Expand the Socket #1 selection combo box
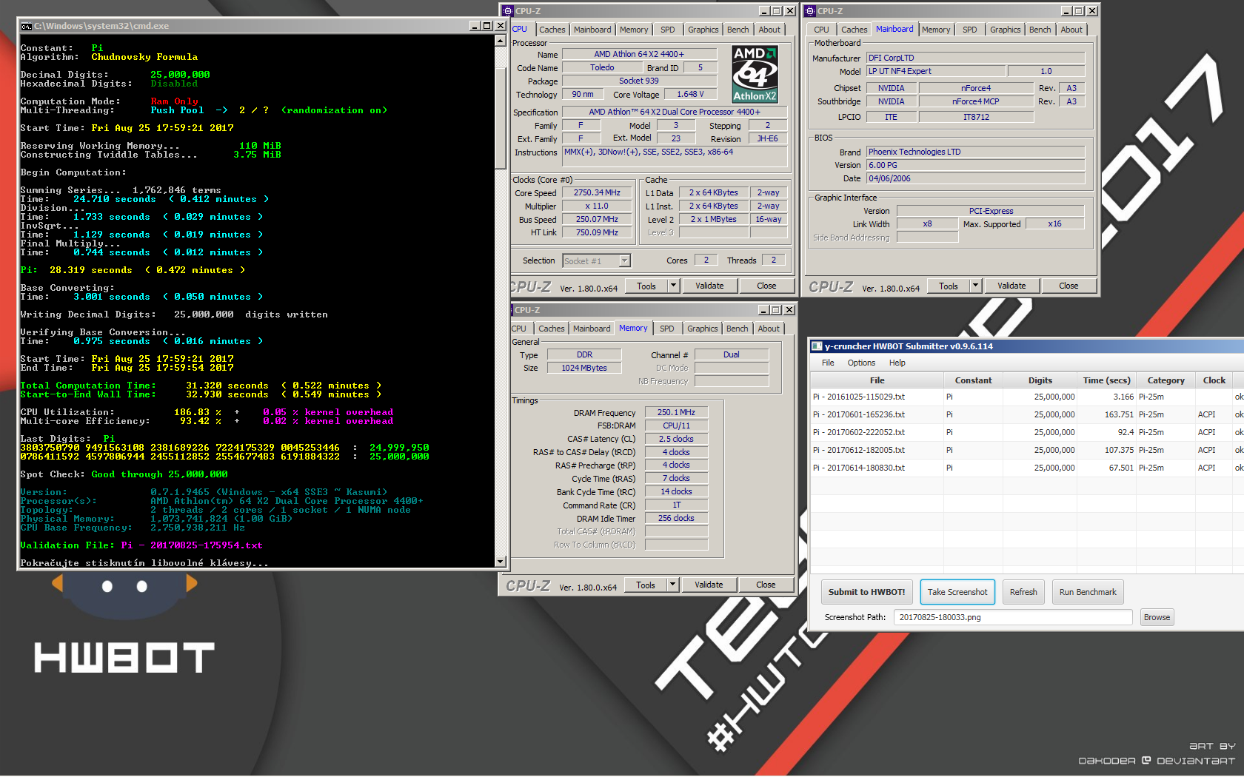The width and height of the screenshot is (1244, 777). (625, 260)
